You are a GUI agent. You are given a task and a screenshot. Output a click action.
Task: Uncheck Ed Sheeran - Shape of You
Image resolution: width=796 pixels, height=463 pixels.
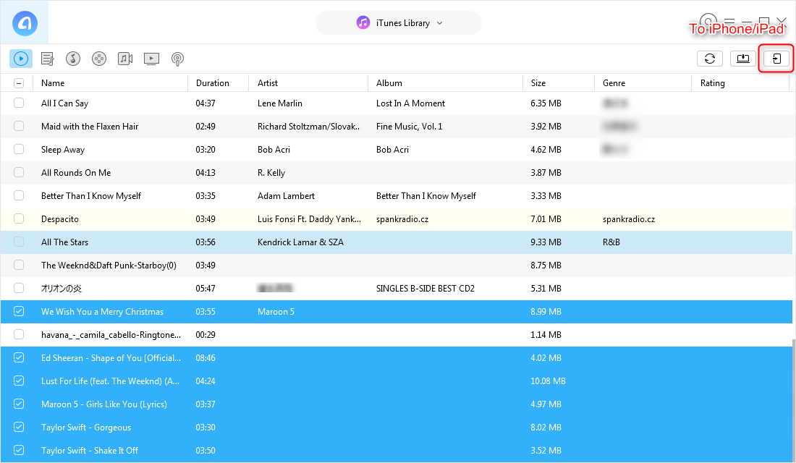pyautogui.click(x=19, y=358)
